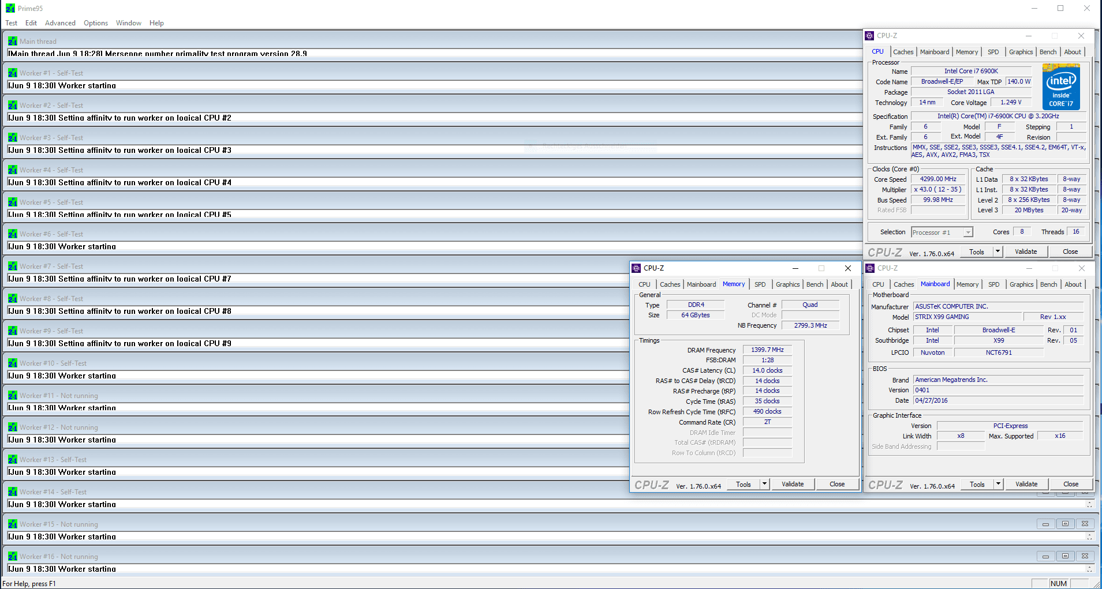
Task: Switch to Bench tab in CPU-Z Processor window
Action: (1048, 52)
